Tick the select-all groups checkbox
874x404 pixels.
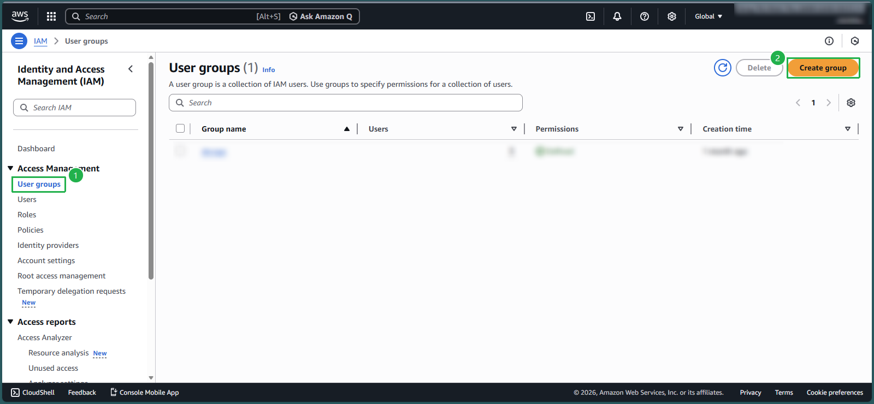click(180, 128)
